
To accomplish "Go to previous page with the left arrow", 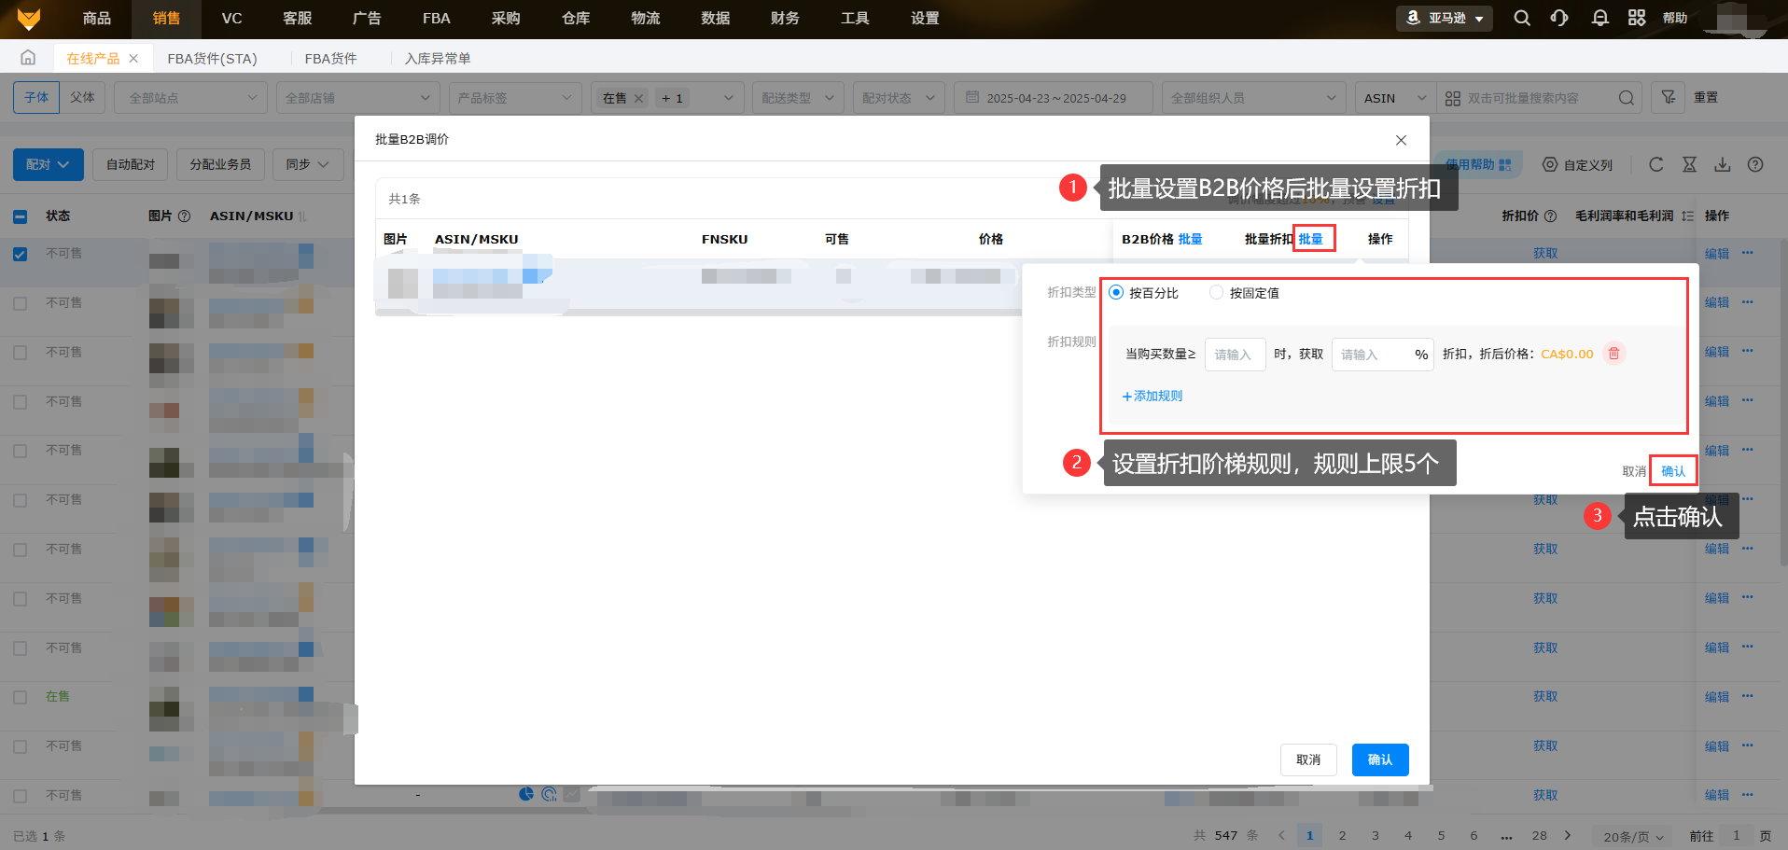I will 1281,835.
